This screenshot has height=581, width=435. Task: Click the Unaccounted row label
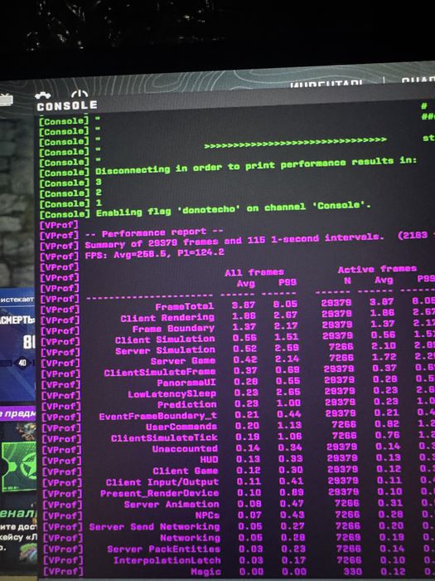[186, 449]
